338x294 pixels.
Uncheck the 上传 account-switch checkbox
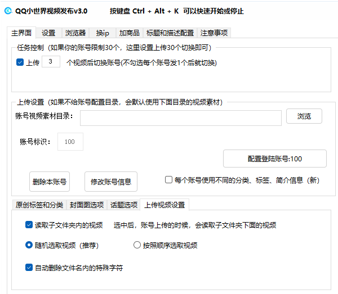pyautogui.click(x=20, y=62)
